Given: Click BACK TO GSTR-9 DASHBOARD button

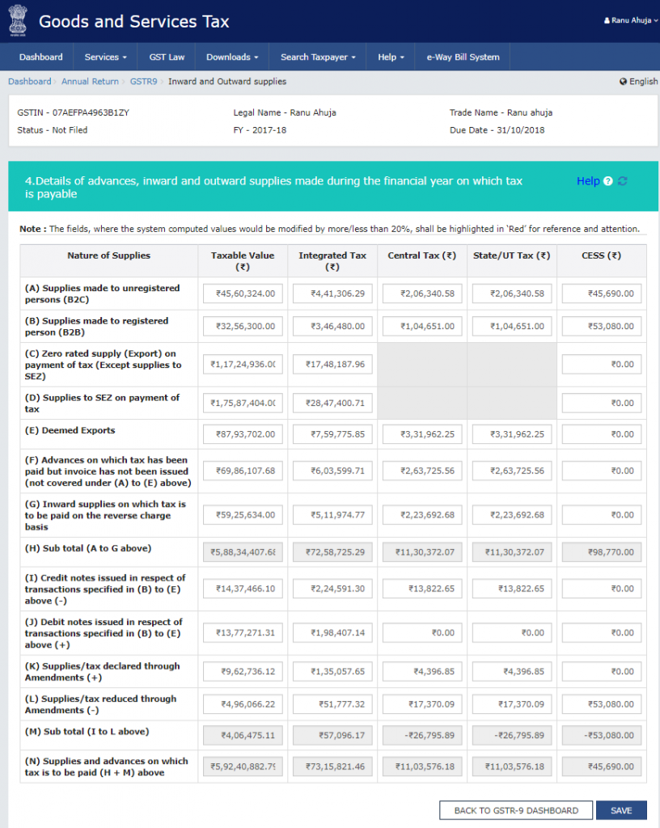Looking at the screenshot, I should (x=516, y=810).
